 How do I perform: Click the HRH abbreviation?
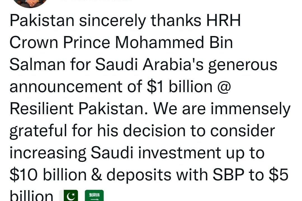click(223, 20)
